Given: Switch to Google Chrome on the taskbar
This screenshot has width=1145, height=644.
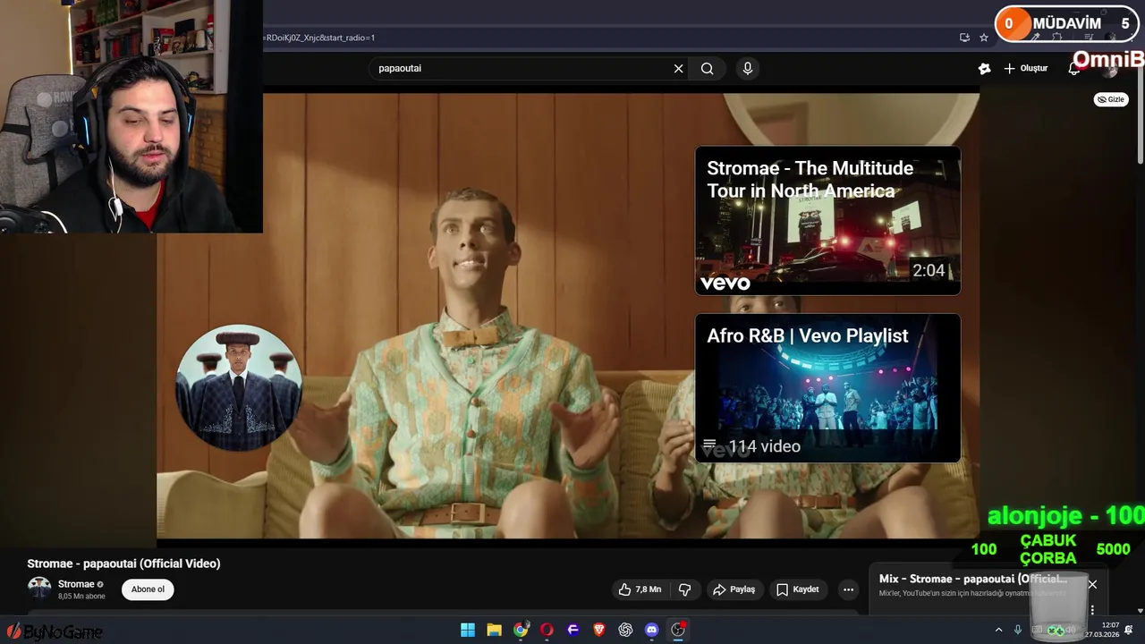Looking at the screenshot, I should 521,630.
